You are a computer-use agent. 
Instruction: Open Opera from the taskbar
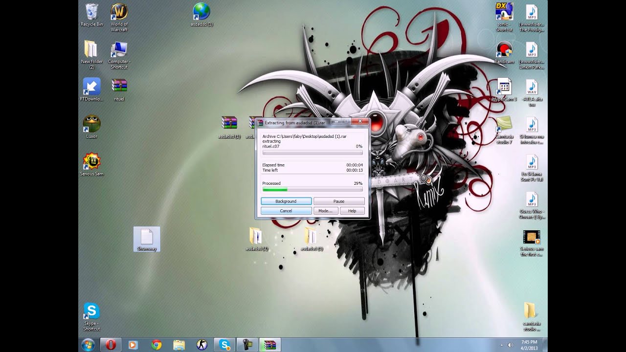coord(111,345)
